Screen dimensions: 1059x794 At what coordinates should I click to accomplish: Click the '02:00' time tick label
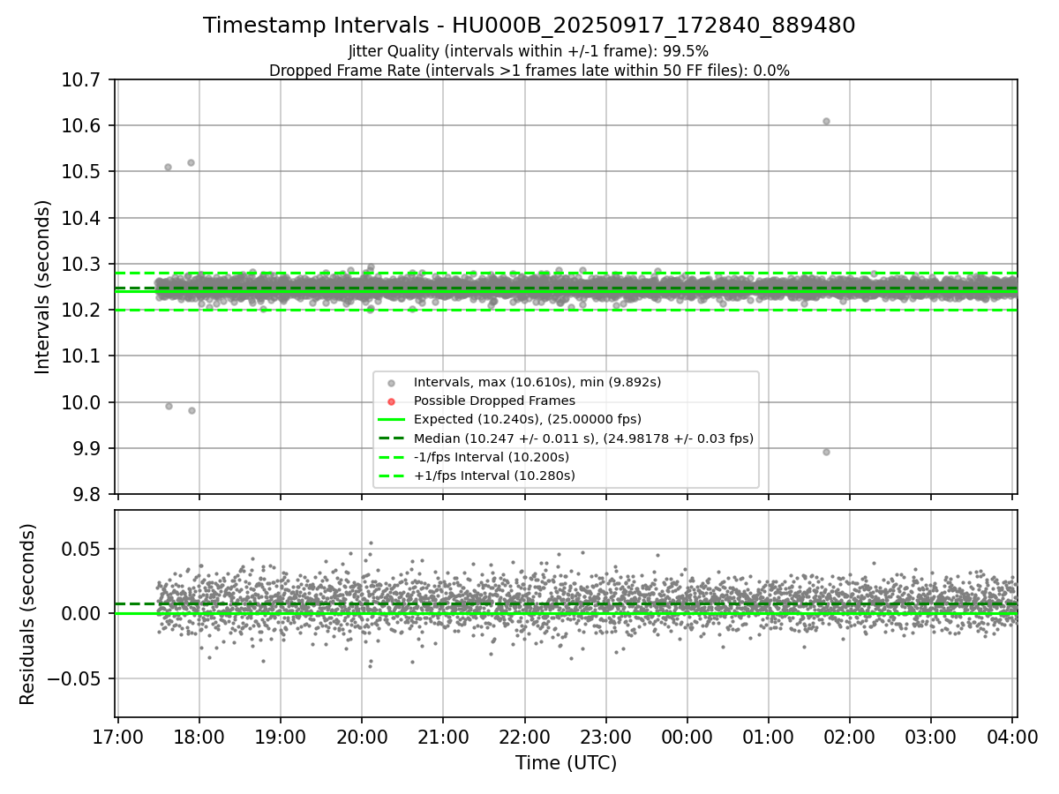(x=850, y=735)
